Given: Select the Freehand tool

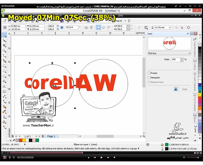Looking at the screenshot, I should pyautogui.click(x=4, y=56).
